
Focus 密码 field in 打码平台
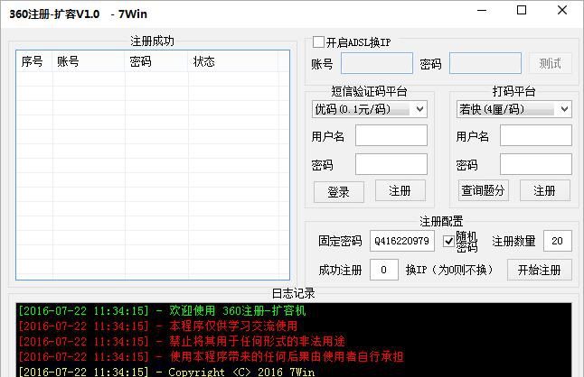pyautogui.click(x=535, y=164)
